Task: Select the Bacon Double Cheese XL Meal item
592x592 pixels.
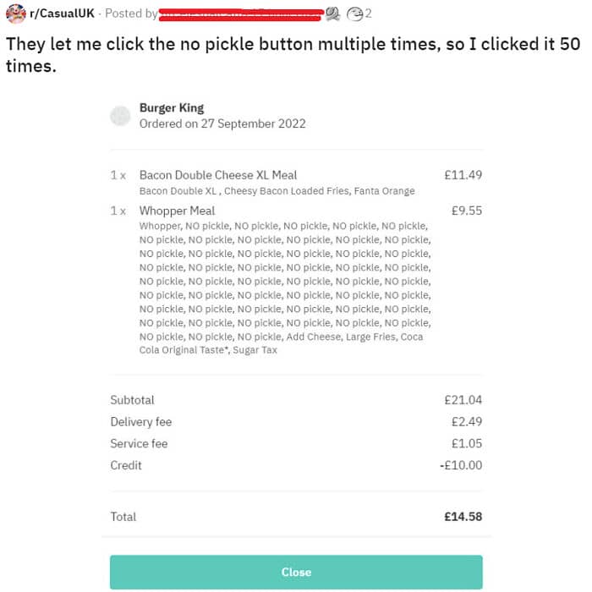Action: click(218, 175)
